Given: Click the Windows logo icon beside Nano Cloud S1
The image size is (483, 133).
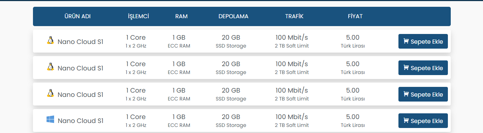Looking at the screenshot, I should [50, 119].
